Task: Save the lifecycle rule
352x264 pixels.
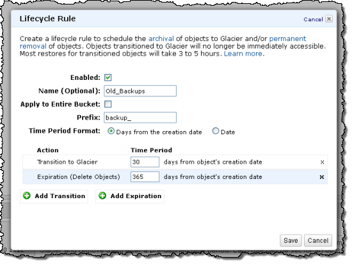Action: (291, 240)
